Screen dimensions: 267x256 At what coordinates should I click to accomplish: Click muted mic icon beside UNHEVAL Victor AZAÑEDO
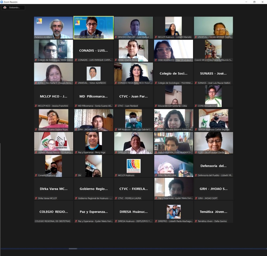(76, 83)
